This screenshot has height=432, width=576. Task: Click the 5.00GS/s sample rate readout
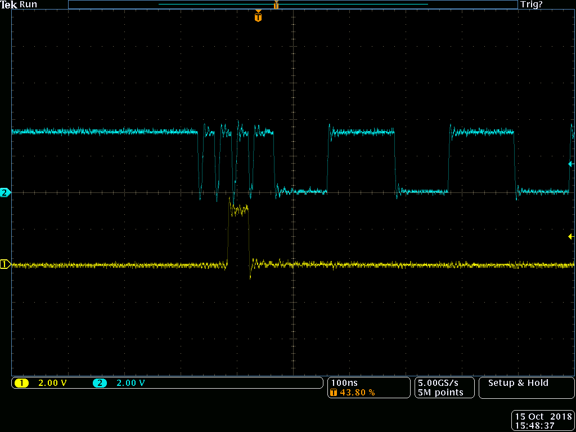tap(440, 383)
